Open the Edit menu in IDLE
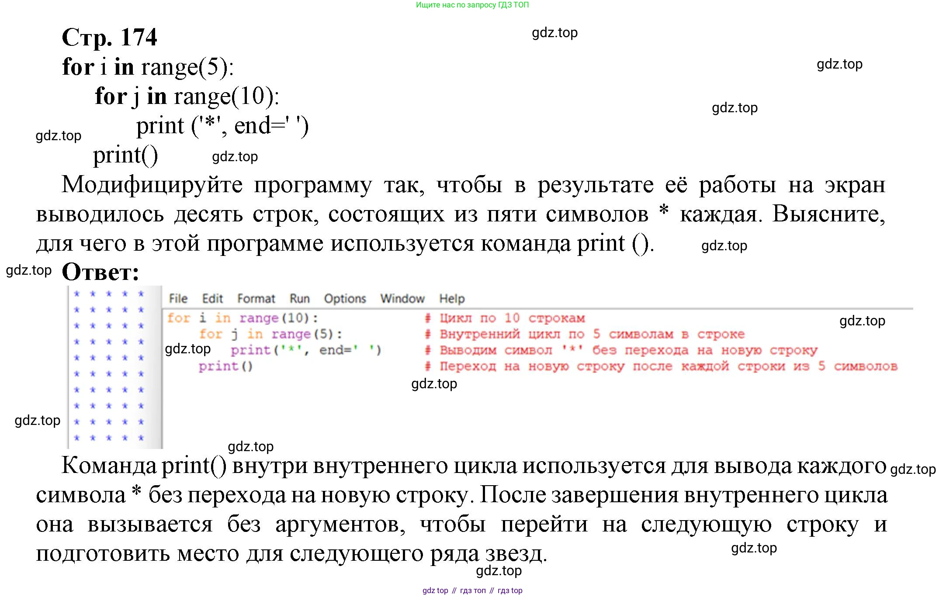The image size is (946, 597). (x=212, y=299)
